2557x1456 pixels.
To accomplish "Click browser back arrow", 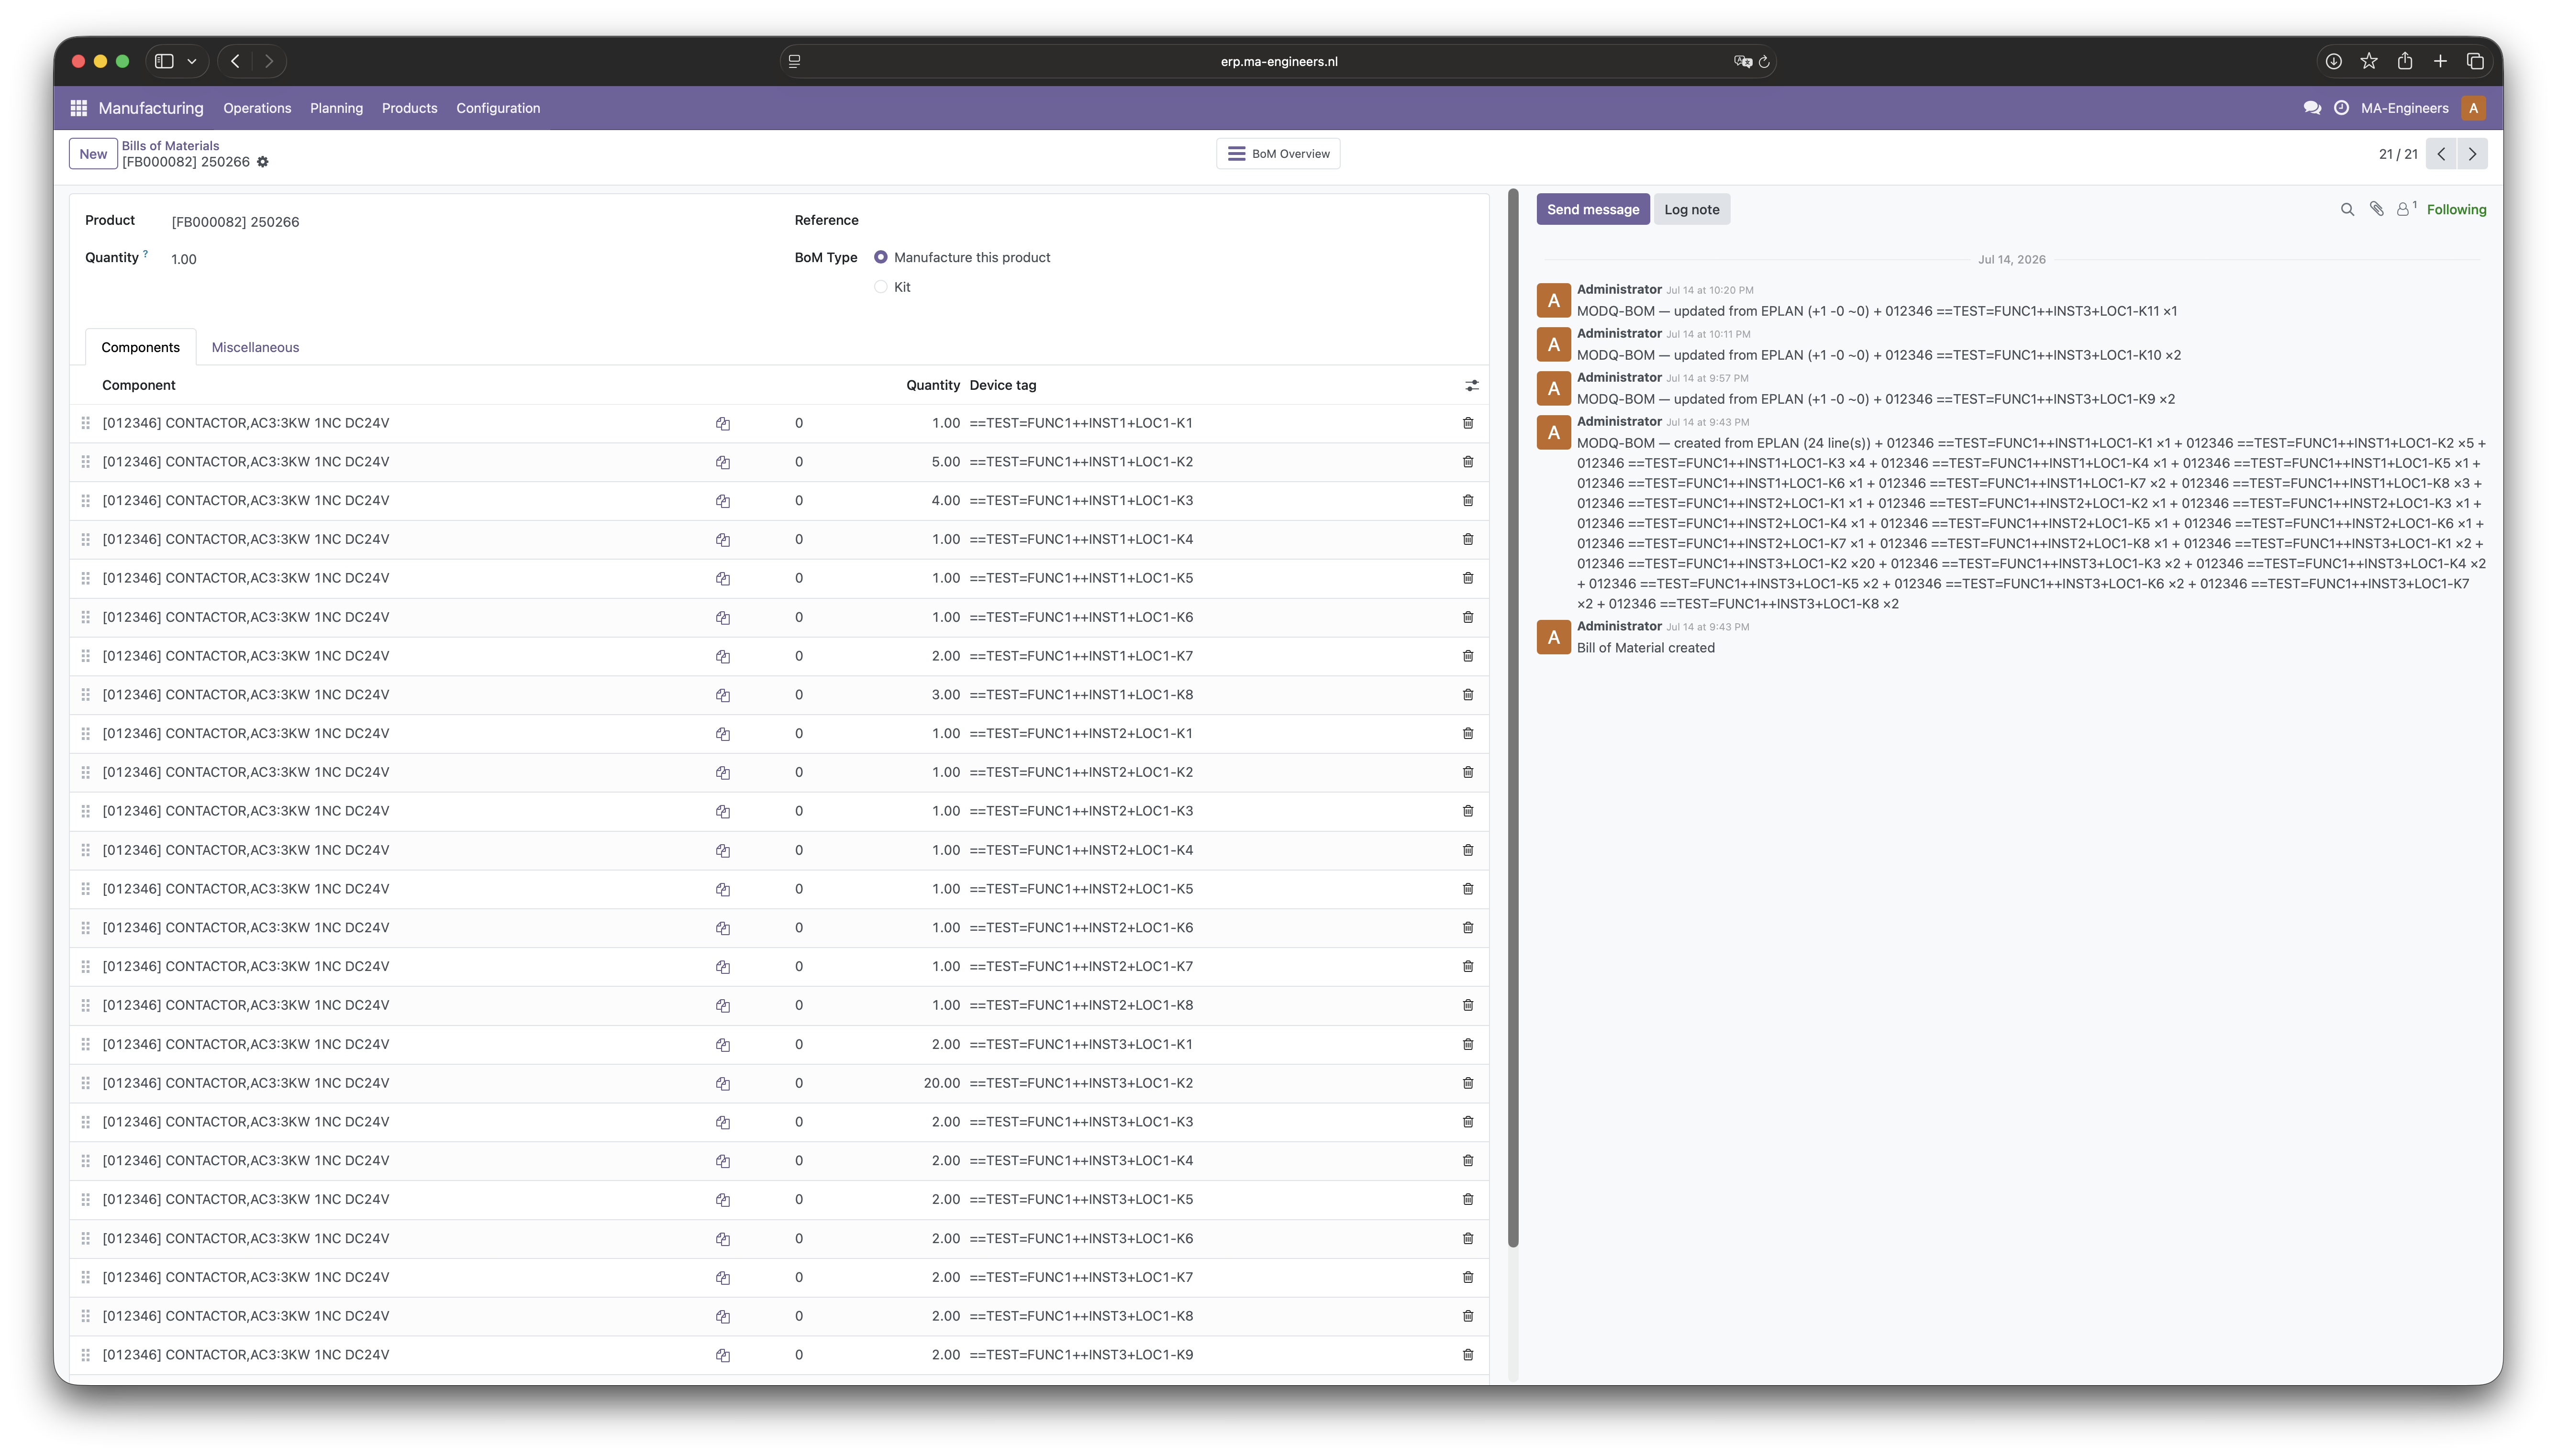I will pos(235,61).
